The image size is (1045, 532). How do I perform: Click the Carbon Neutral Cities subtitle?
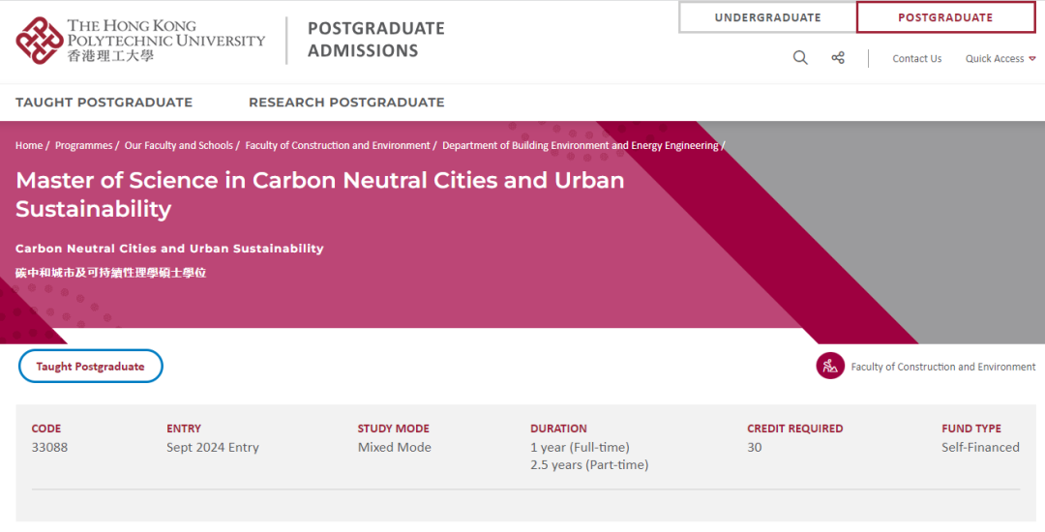tap(169, 249)
